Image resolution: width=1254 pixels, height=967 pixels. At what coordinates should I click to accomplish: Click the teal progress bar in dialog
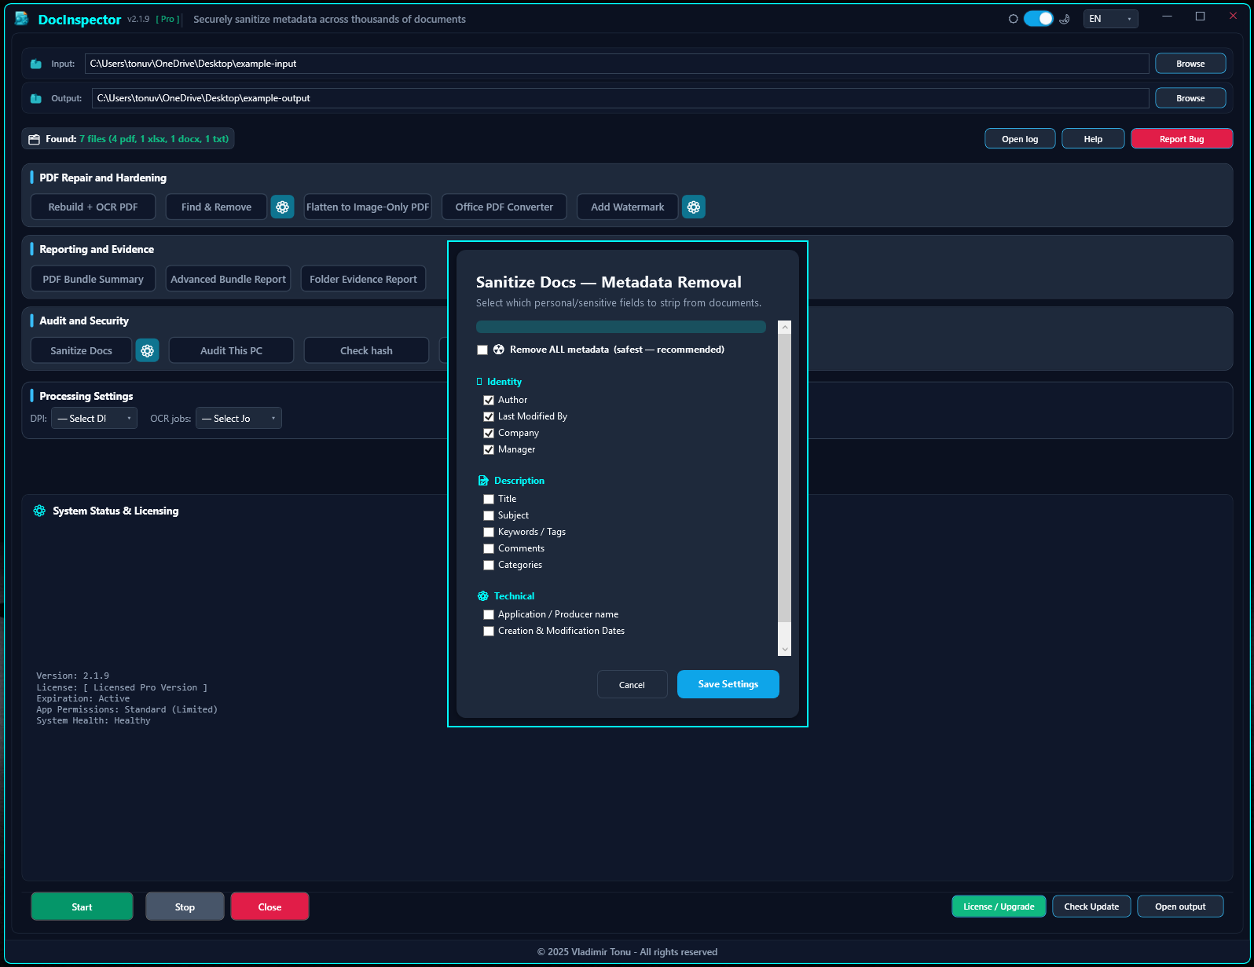click(621, 327)
